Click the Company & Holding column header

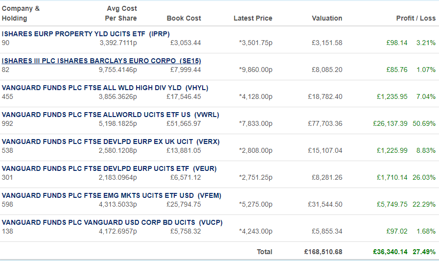(x=21, y=13)
